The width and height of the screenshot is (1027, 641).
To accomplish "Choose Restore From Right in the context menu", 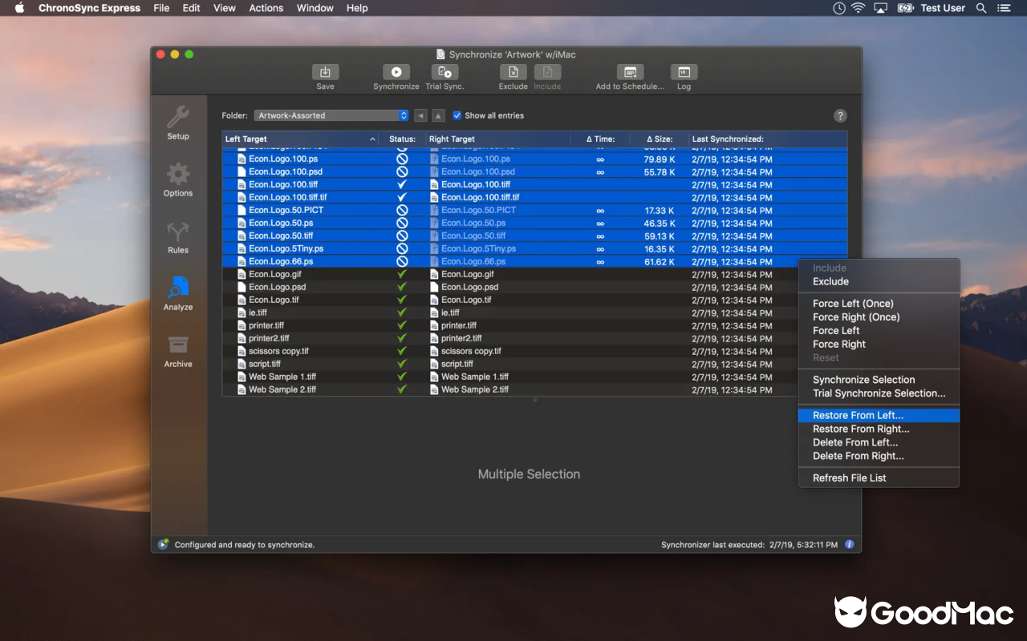I will 861,429.
